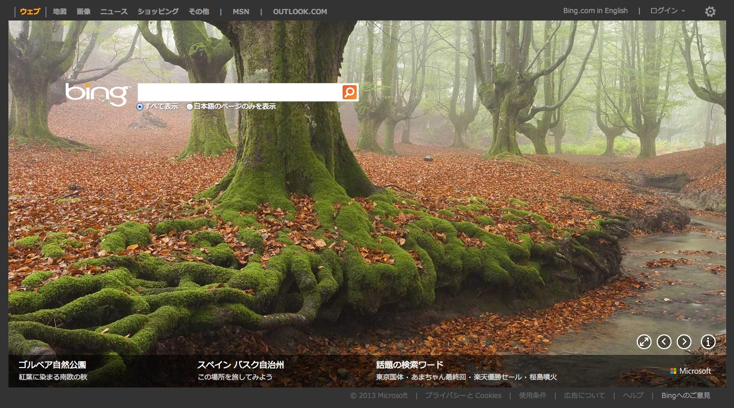
Task: Open the image info icon
Action: tap(708, 342)
